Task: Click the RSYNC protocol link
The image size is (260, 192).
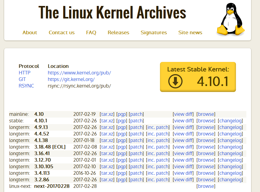Action: [26, 86]
